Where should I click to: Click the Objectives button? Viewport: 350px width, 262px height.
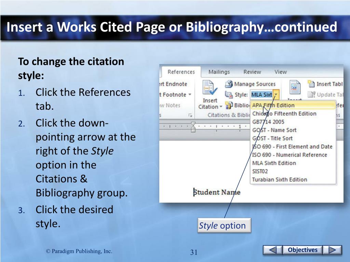tap(302, 250)
